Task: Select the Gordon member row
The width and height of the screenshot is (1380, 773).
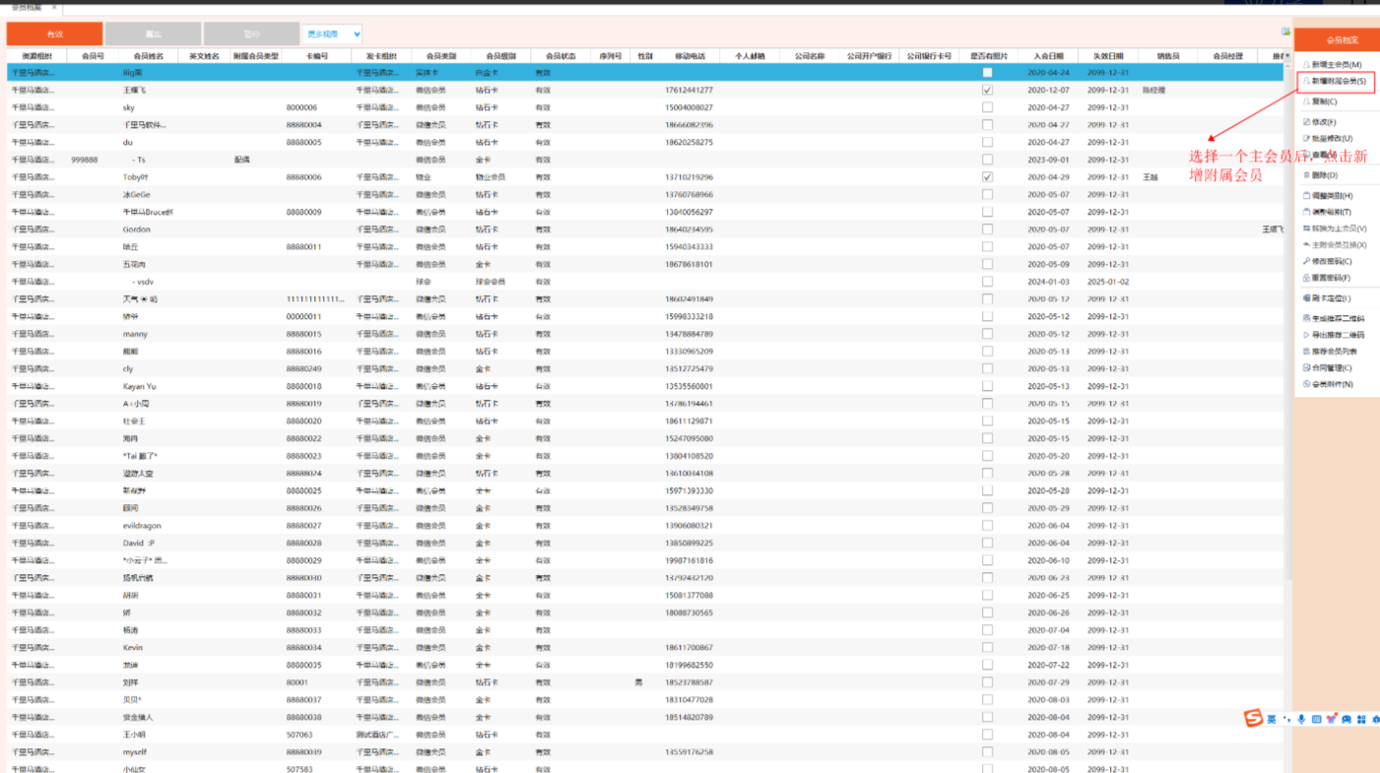Action: tap(137, 229)
